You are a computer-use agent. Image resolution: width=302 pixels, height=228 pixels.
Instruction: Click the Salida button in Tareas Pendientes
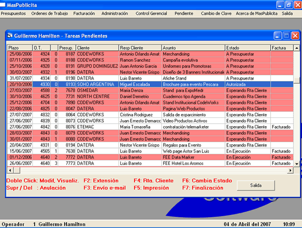click(256, 185)
